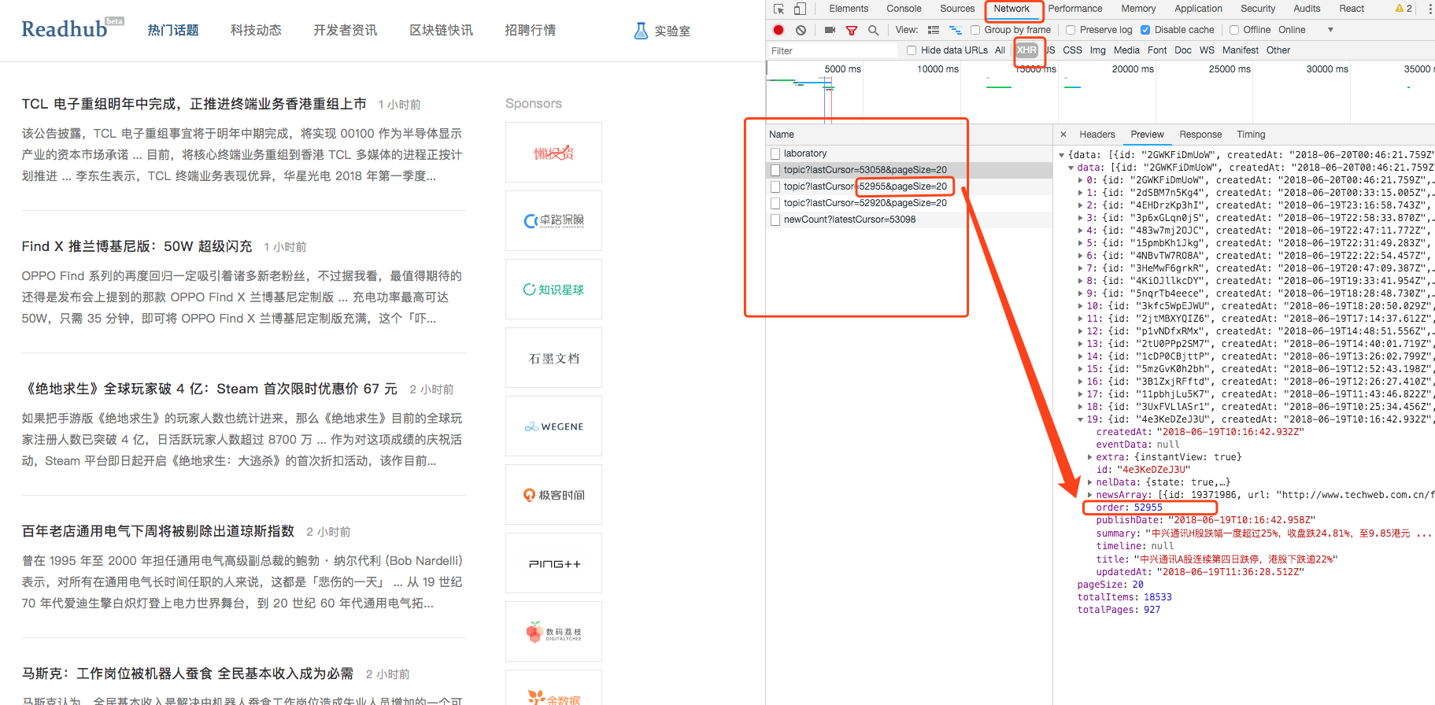Show All request types
The height and width of the screenshot is (705, 1435).
(1000, 50)
